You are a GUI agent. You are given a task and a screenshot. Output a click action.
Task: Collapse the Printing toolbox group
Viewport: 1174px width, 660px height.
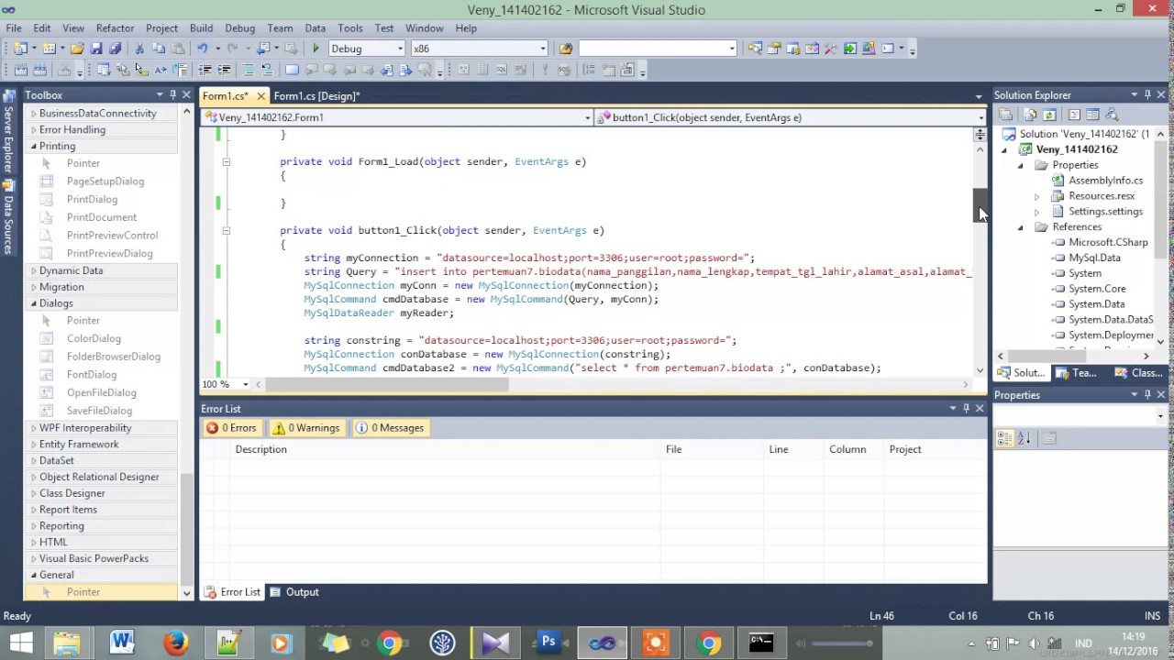coord(34,146)
